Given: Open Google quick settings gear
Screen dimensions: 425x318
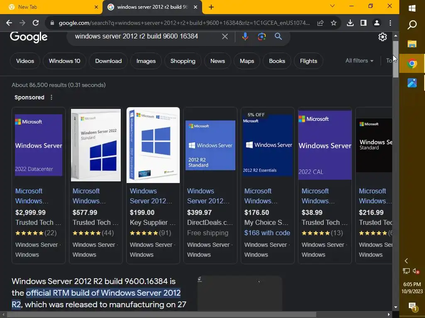Looking at the screenshot, I should (x=382, y=37).
